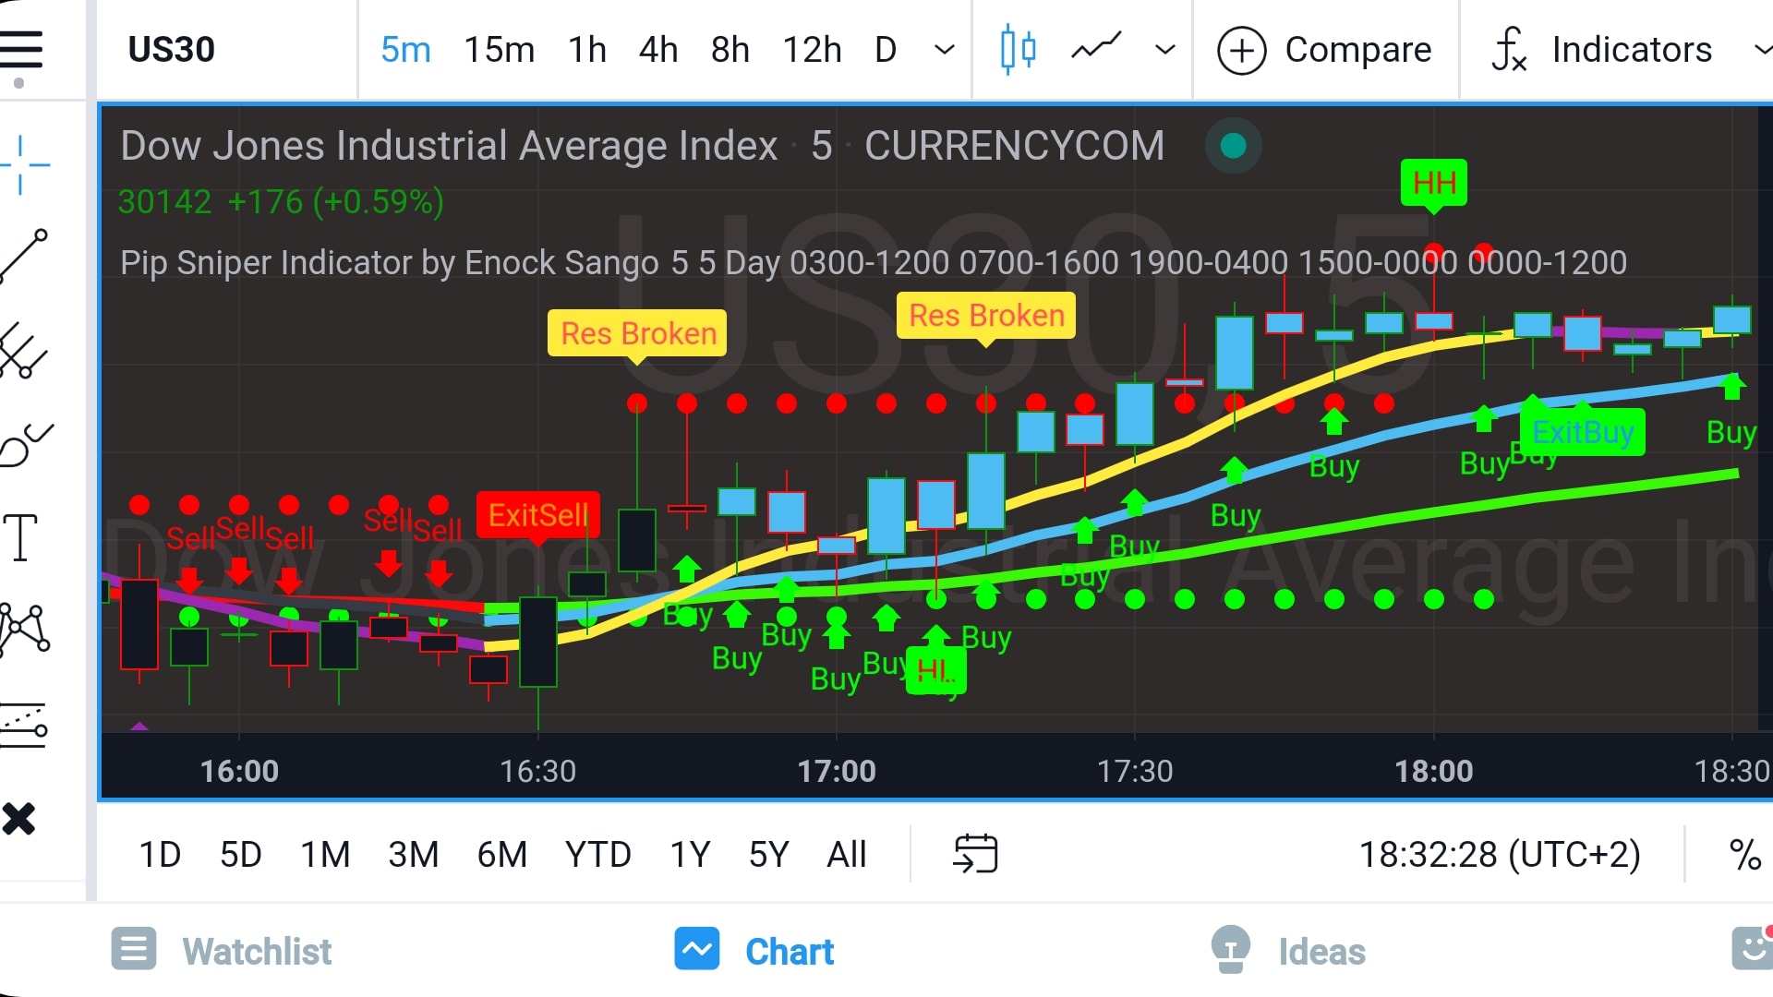
Task: Toggle the green market status dot
Action: [x=1234, y=146]
